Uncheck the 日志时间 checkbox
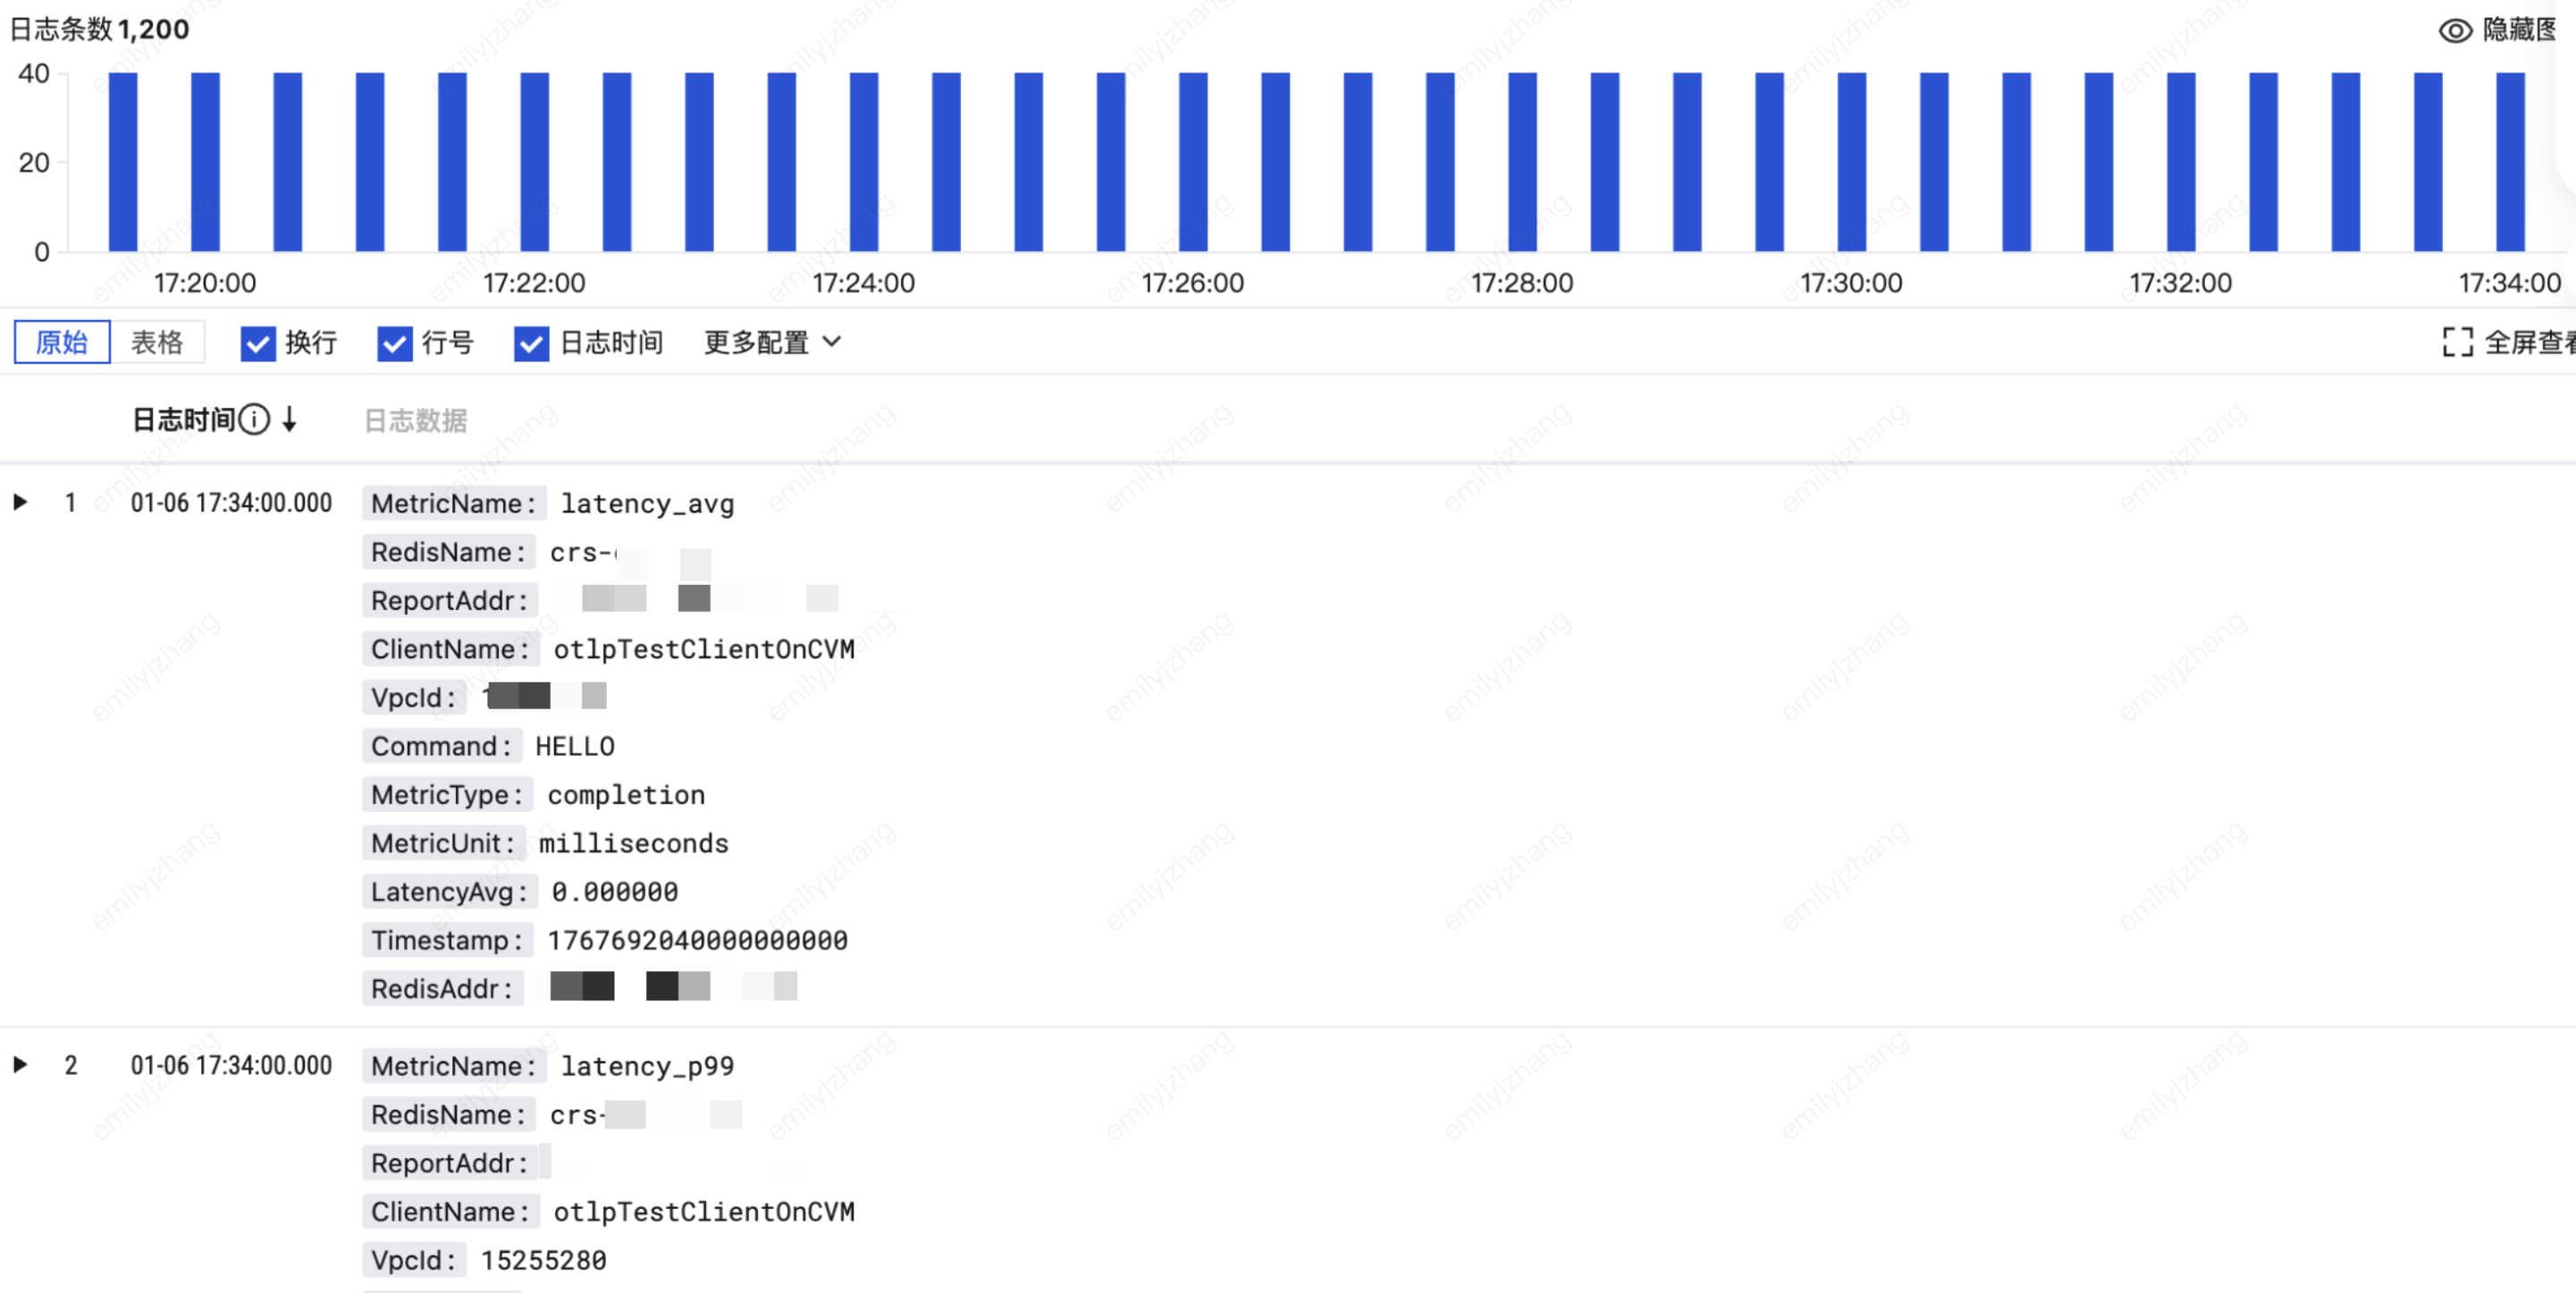2576x1293 pixels. 531,343
